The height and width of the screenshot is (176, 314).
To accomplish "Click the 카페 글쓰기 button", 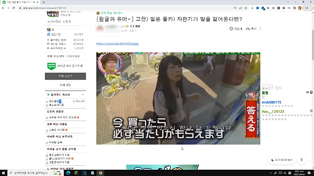I will coord(65,76).
